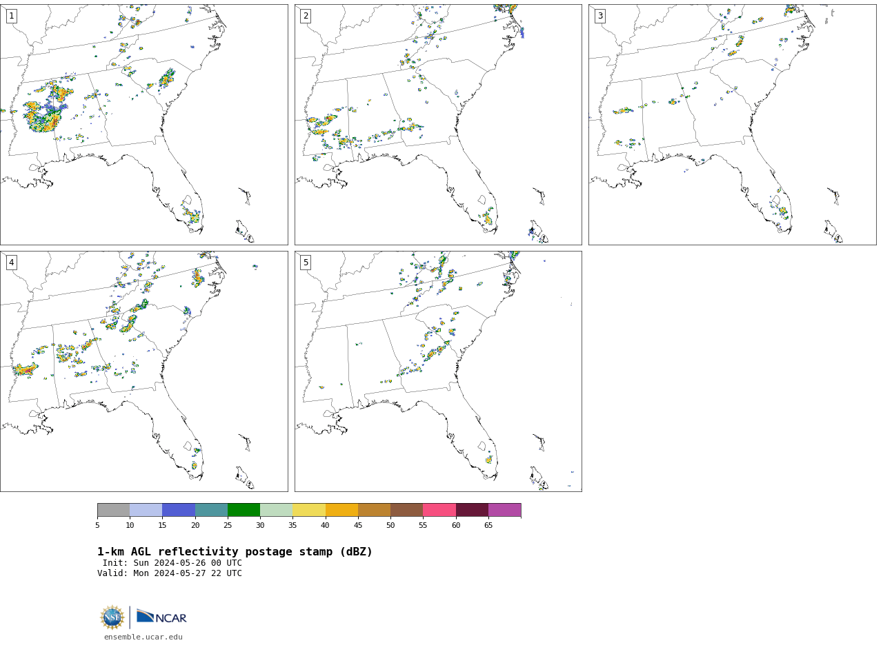The image size is (883, 645).
Task: Click the panel number label '4'
Action: click(x=11, y=263)
